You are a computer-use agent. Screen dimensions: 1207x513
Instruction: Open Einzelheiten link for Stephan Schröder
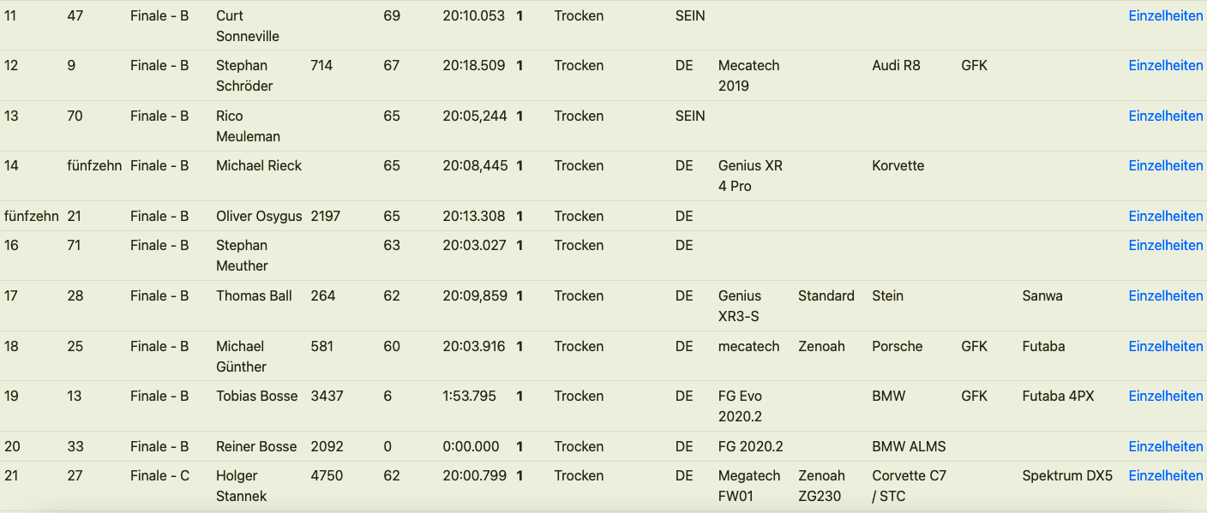tap(1165, 66)
